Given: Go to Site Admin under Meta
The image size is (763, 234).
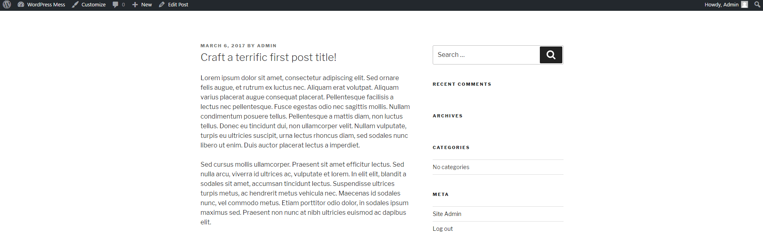Looking at the screenshot, I should click(447, 214).
